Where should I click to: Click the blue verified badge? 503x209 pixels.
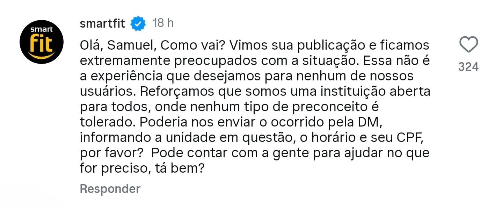[x=138, y=23]
